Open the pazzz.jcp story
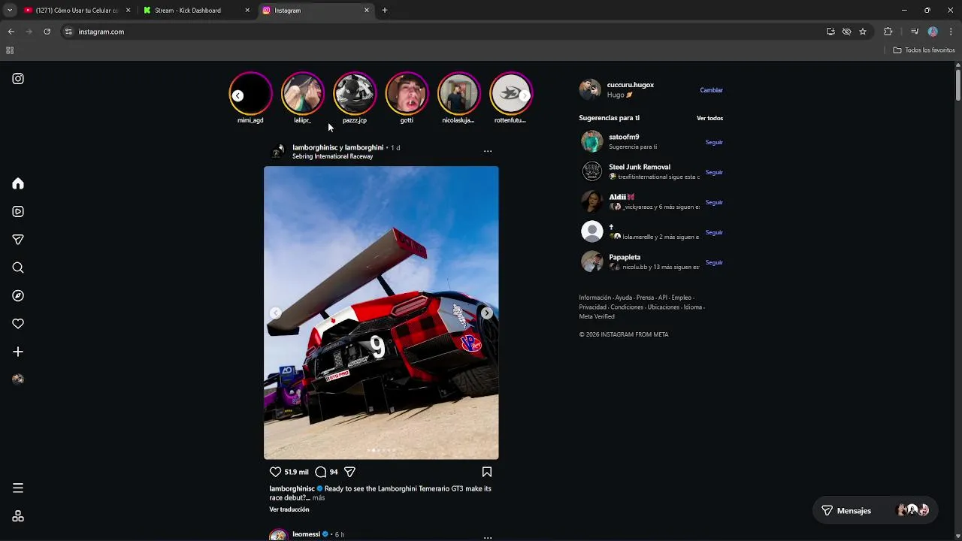This screenshot has height=541, width=962. [355, 93]
